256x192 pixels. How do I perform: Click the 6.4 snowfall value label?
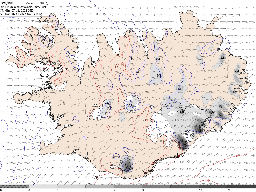tap(200, 131)
